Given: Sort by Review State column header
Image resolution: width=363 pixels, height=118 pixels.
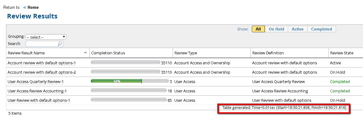Looking at the screenshot, I should point(342,53).
